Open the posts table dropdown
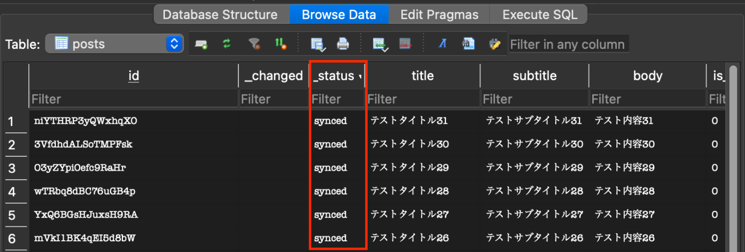 114,44
